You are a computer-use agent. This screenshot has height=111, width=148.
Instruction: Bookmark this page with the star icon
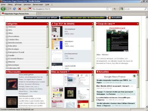(107, 9)
